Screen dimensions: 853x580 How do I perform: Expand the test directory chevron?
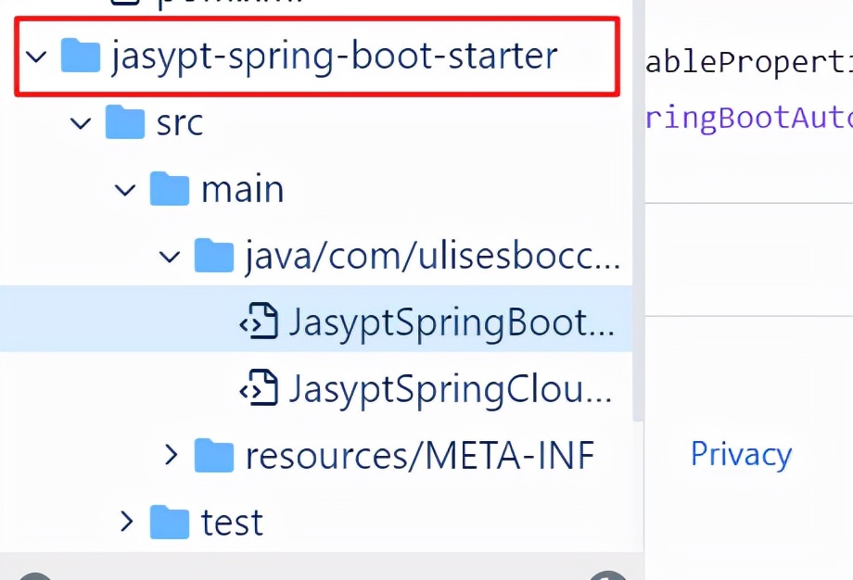point(127,522)
